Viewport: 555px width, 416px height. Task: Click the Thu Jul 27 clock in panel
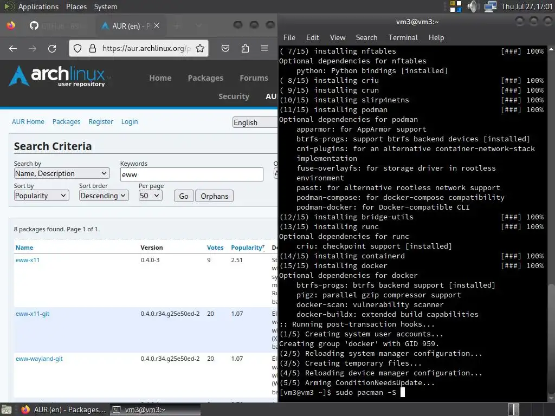click(x=527, y=6)
